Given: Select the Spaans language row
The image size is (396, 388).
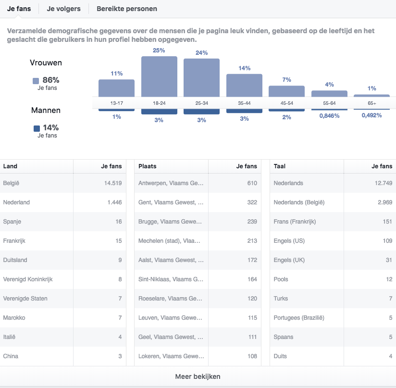Looking at the screenshot, I should [333, 337].
